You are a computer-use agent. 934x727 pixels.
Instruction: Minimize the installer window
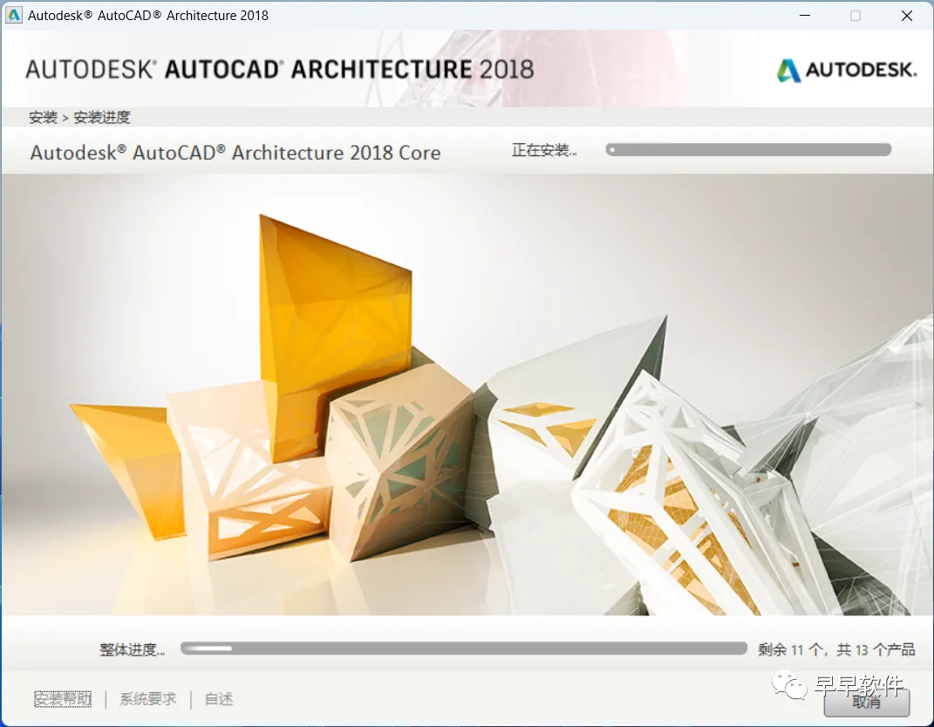[805, 16]
